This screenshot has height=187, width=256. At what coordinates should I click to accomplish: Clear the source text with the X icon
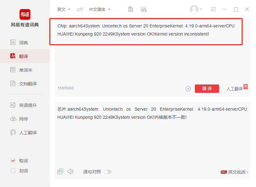coord(188,89)
